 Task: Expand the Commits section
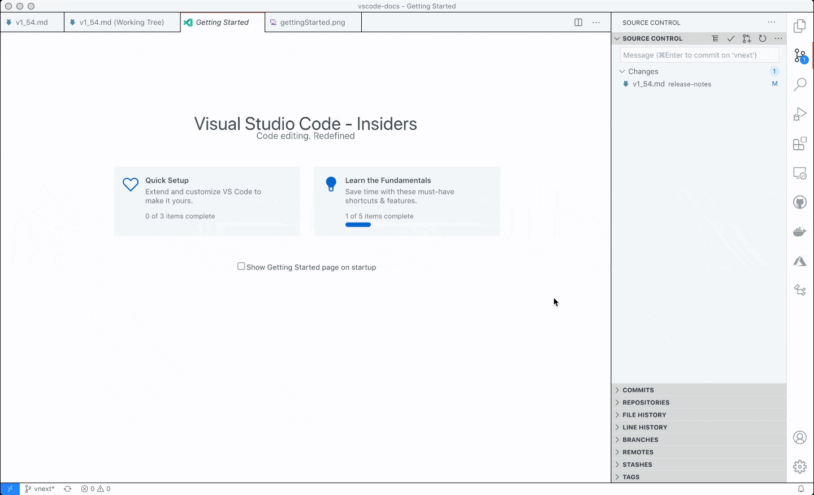pyautogui.click(x=638, y=390)
